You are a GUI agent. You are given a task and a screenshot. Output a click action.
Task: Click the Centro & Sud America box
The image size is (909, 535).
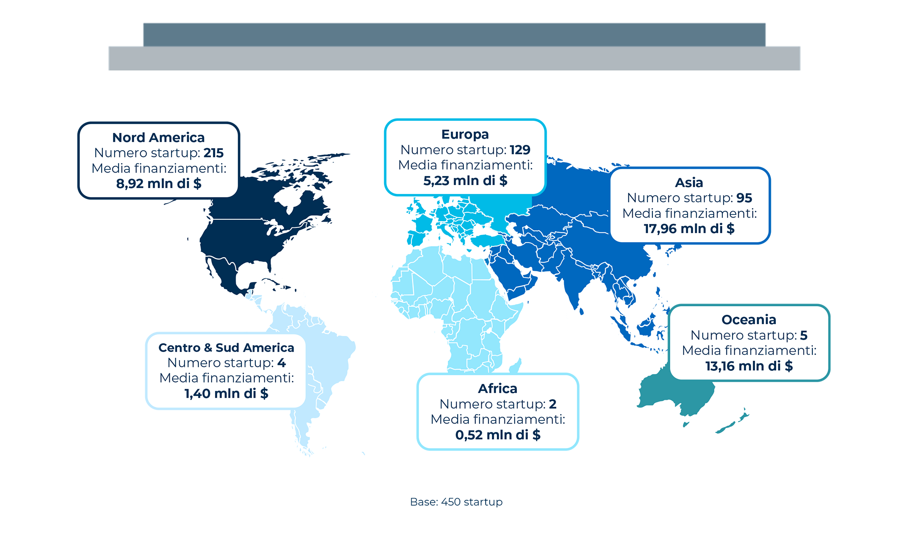(226, 370)
